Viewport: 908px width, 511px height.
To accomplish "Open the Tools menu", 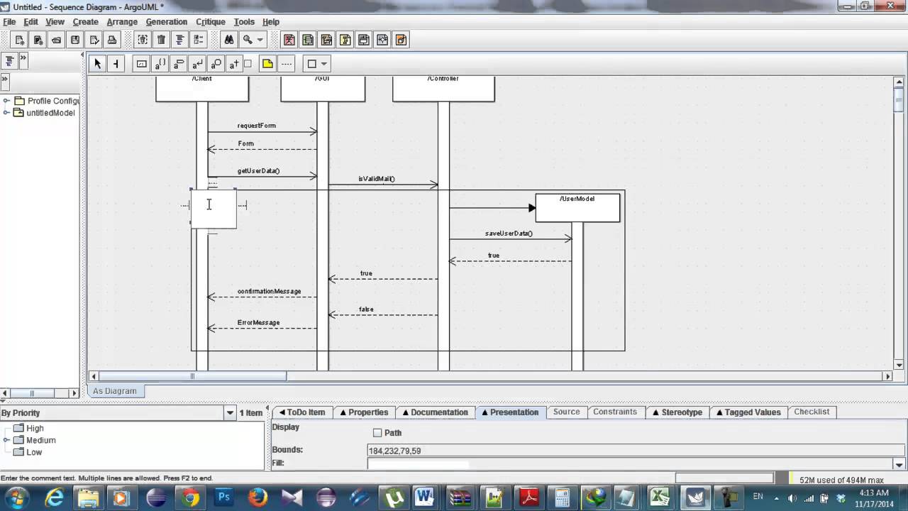I will pyautogui.click(x=244, y=22).
